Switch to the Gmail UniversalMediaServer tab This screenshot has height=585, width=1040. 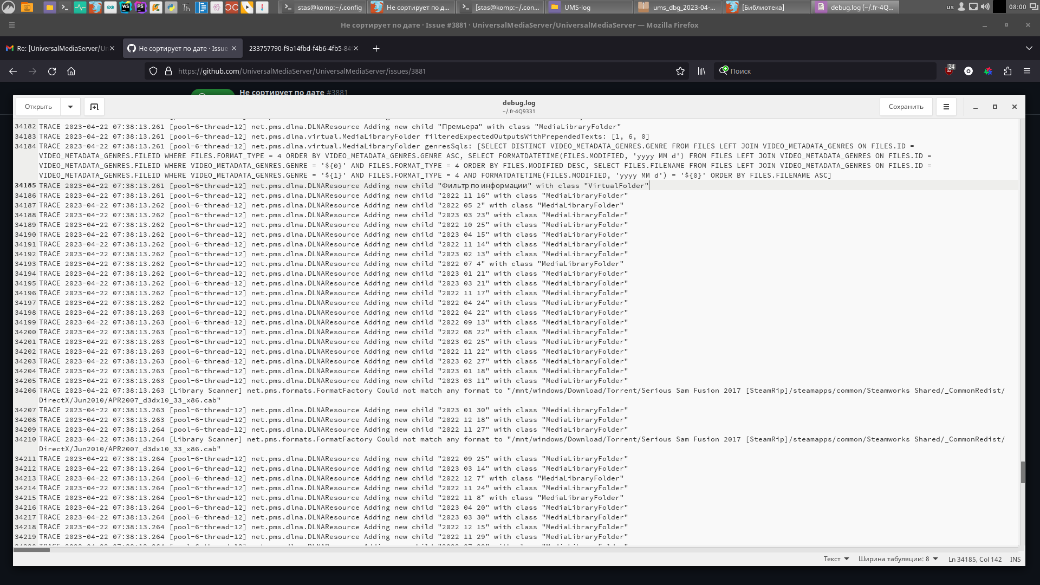(60, 48)
